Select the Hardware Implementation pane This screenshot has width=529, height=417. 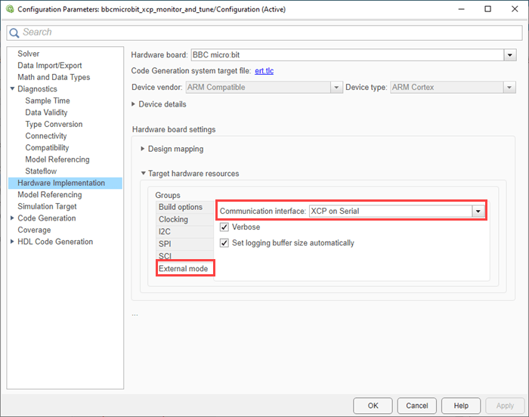click(65, 183)
